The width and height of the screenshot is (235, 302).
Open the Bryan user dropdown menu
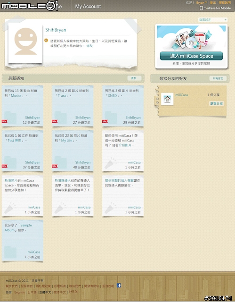202,3
